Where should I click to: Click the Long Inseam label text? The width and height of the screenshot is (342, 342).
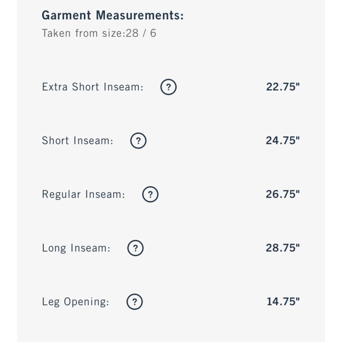point(76,248)
